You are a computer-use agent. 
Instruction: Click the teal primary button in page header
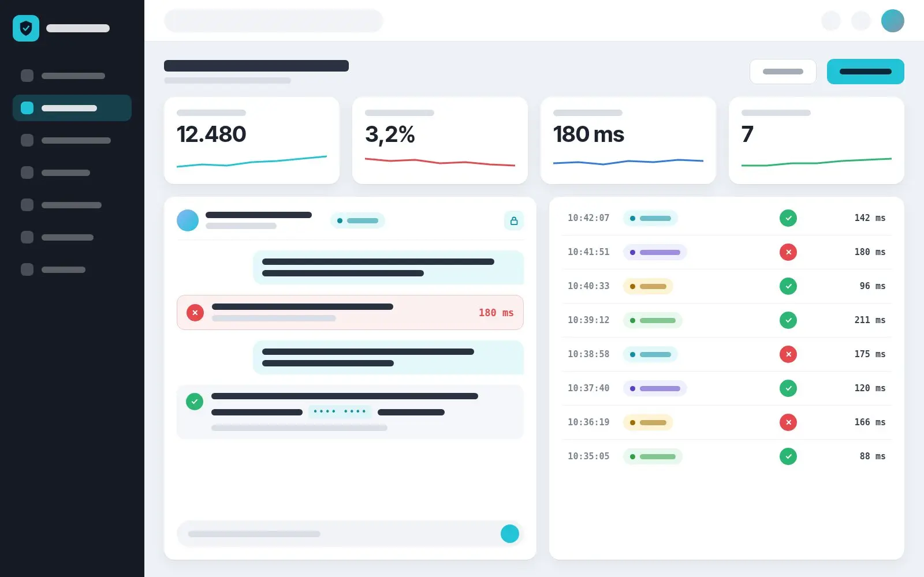coord(865,72)
